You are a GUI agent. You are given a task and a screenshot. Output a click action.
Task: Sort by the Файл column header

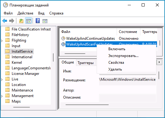88,32
